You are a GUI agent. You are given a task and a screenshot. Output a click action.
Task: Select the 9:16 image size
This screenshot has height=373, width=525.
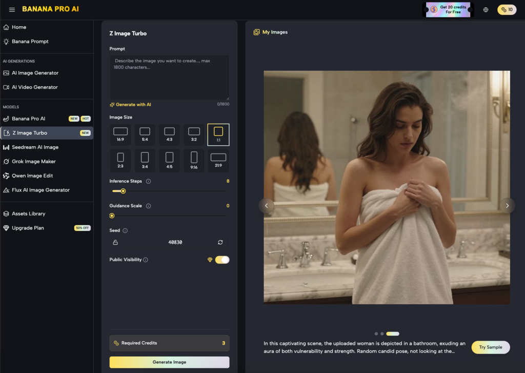[194, 160]
